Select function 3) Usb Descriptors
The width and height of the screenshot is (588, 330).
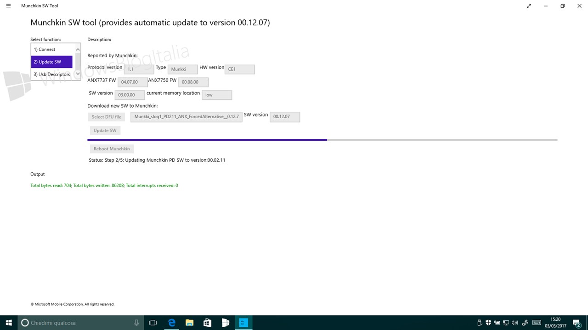tap(52, 74)
